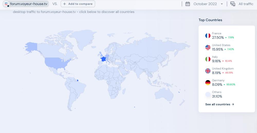This screenshot has width=257, height=133.
Task: Open the All traffic filter dropdown
Action: (x=246, y=4)
